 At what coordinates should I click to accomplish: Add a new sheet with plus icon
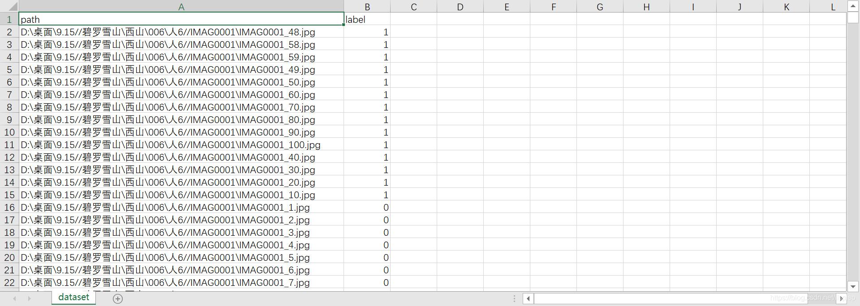(118, 299)
